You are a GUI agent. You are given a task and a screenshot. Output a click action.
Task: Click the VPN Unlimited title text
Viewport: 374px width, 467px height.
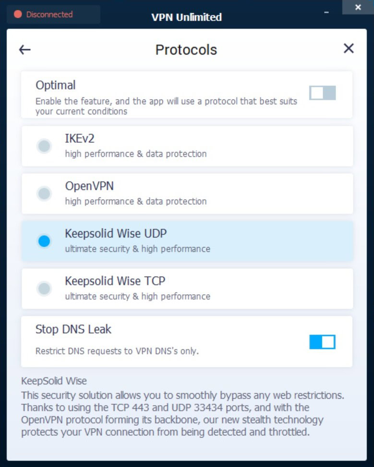(x=187, y=17)
